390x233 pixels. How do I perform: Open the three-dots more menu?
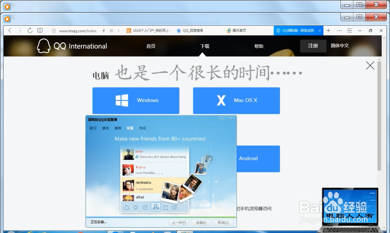(x=339, y=30)
